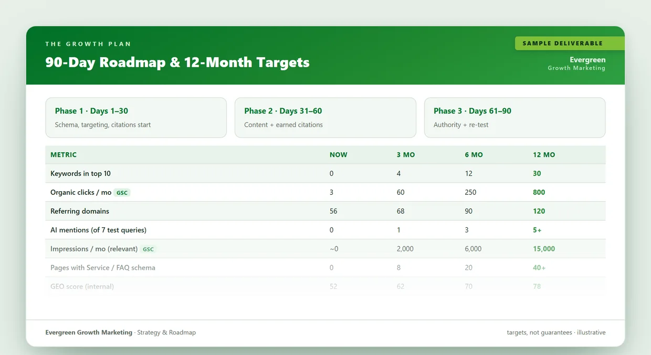Click Keywords in top 10 12-month value 30
Viewport: 651px width, 355px height.
[x=537, y=174]
